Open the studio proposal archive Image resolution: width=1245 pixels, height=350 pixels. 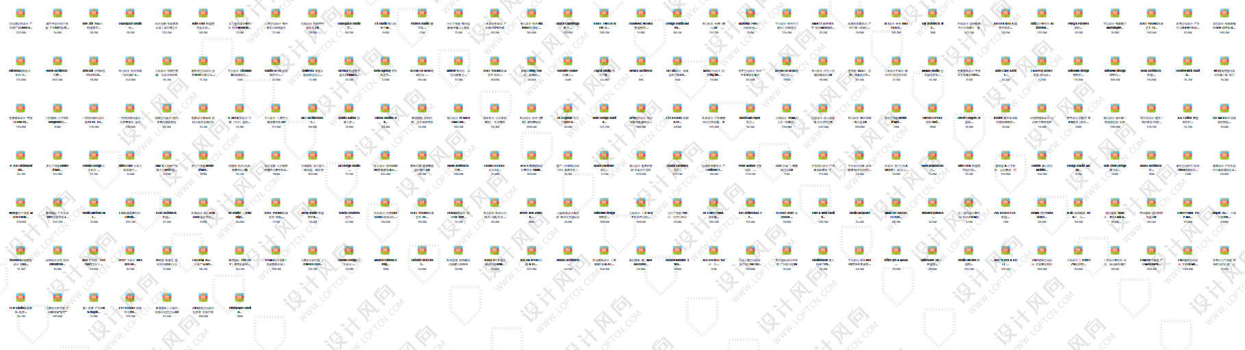(x=860, y=203)
